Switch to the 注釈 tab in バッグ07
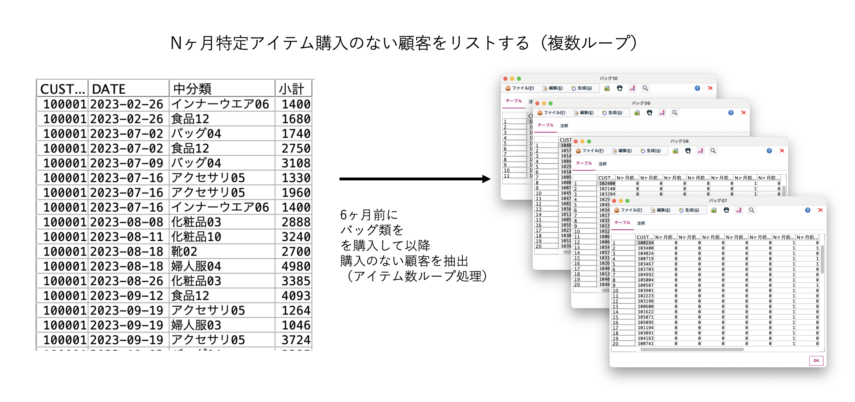This screenshot has width=855, height=402. point(641,223)
